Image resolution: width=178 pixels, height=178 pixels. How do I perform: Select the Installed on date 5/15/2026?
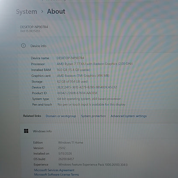coord(65,154)
